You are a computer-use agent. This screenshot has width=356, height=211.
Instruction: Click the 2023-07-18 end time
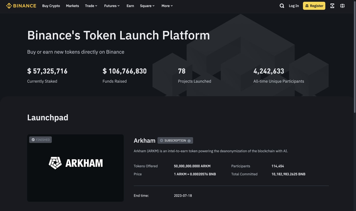tap(183, 195)
